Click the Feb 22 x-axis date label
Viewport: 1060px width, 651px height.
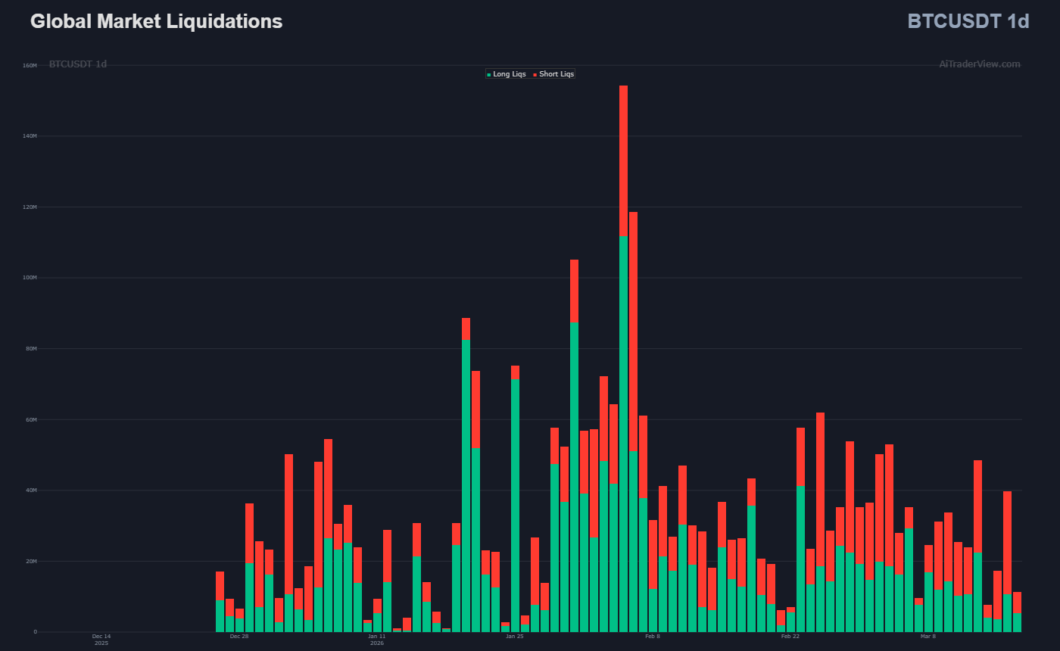click(x=790, y=637)
